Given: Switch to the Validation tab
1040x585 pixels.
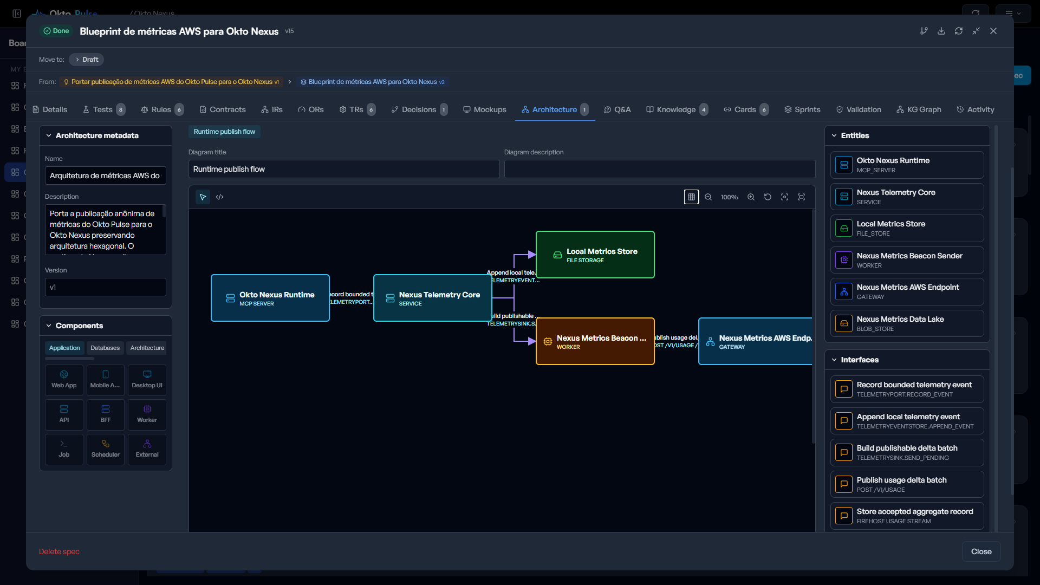Looking at the screenshot, I should [x=859, y=109].
